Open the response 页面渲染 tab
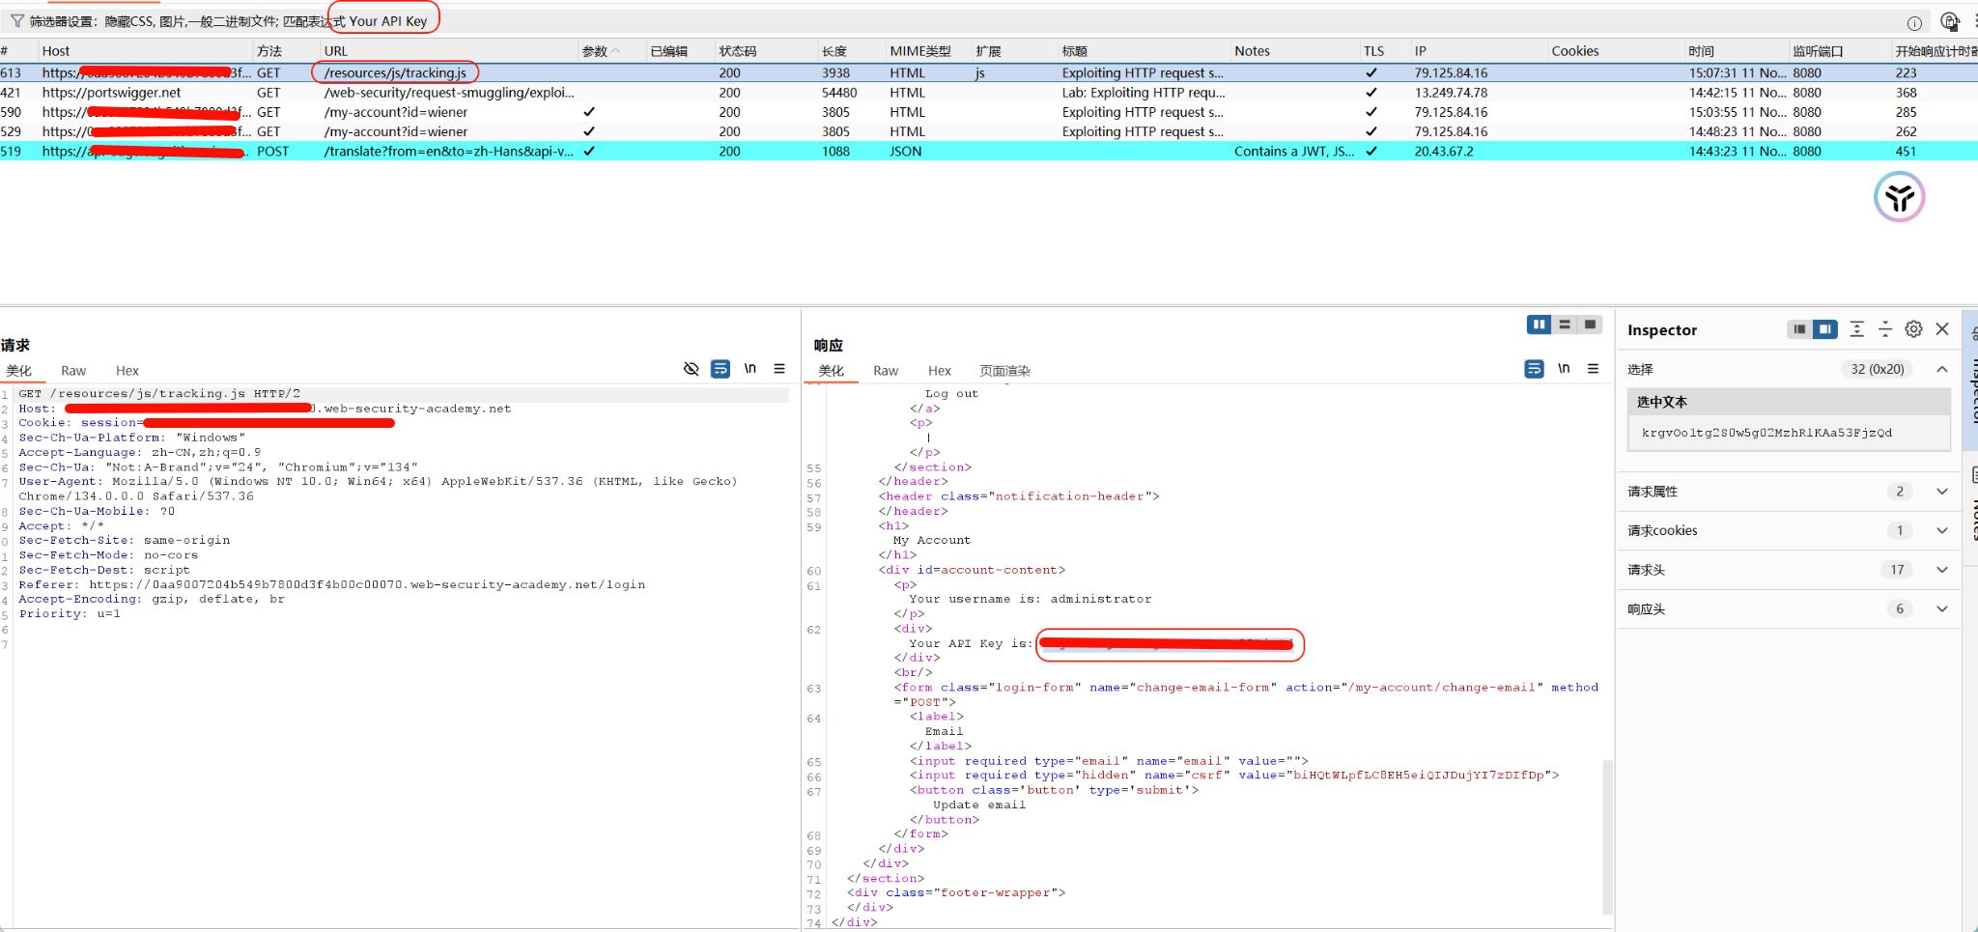Screen dimensions: 1978x932 [1004, 371]
